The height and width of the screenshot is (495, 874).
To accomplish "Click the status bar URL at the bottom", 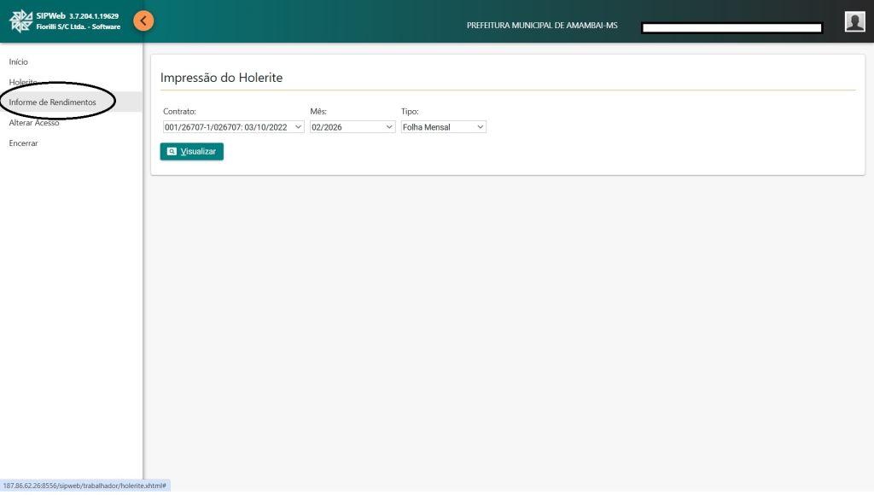I will point(84,486).
